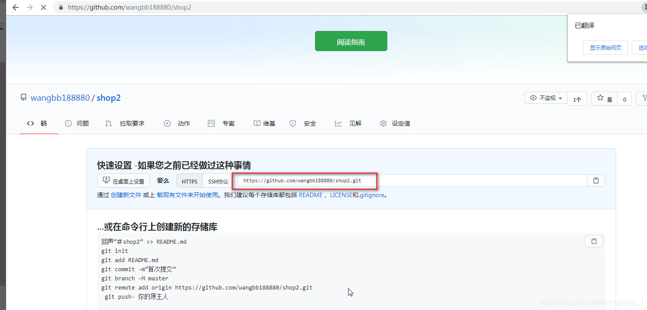Switch to the 动作 actions tab
This screenshot has width=647, height=310.
coord(177,123)
